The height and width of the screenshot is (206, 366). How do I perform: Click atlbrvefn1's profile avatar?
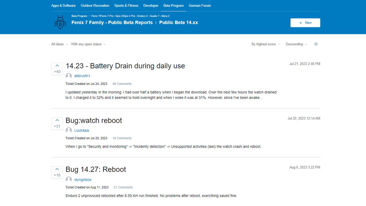click(x=69, y=76)
